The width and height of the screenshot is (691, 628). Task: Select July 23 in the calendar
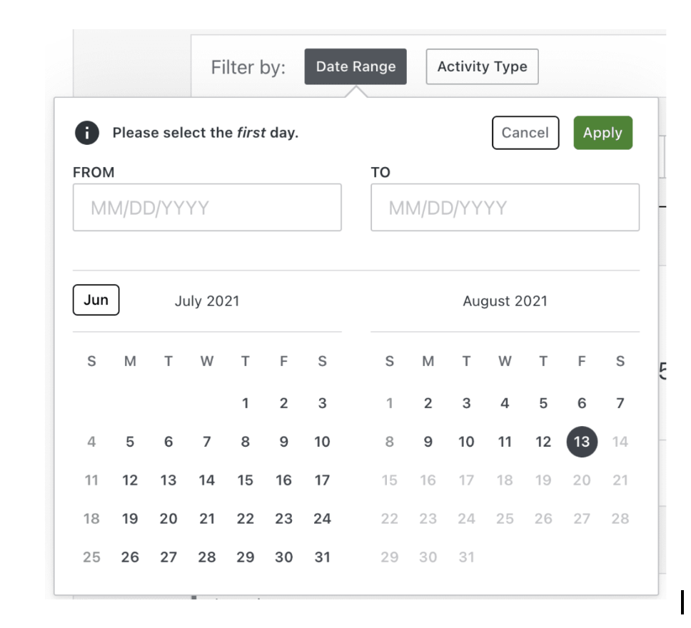[284, 519]
